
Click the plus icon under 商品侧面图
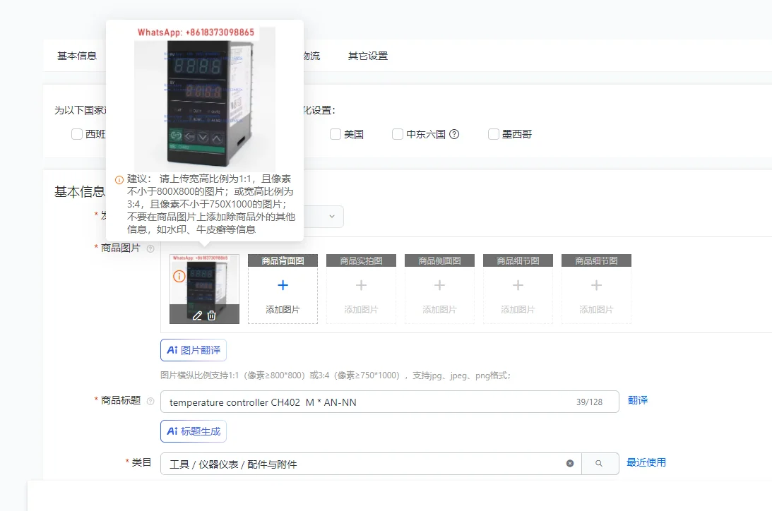(439, 285)
